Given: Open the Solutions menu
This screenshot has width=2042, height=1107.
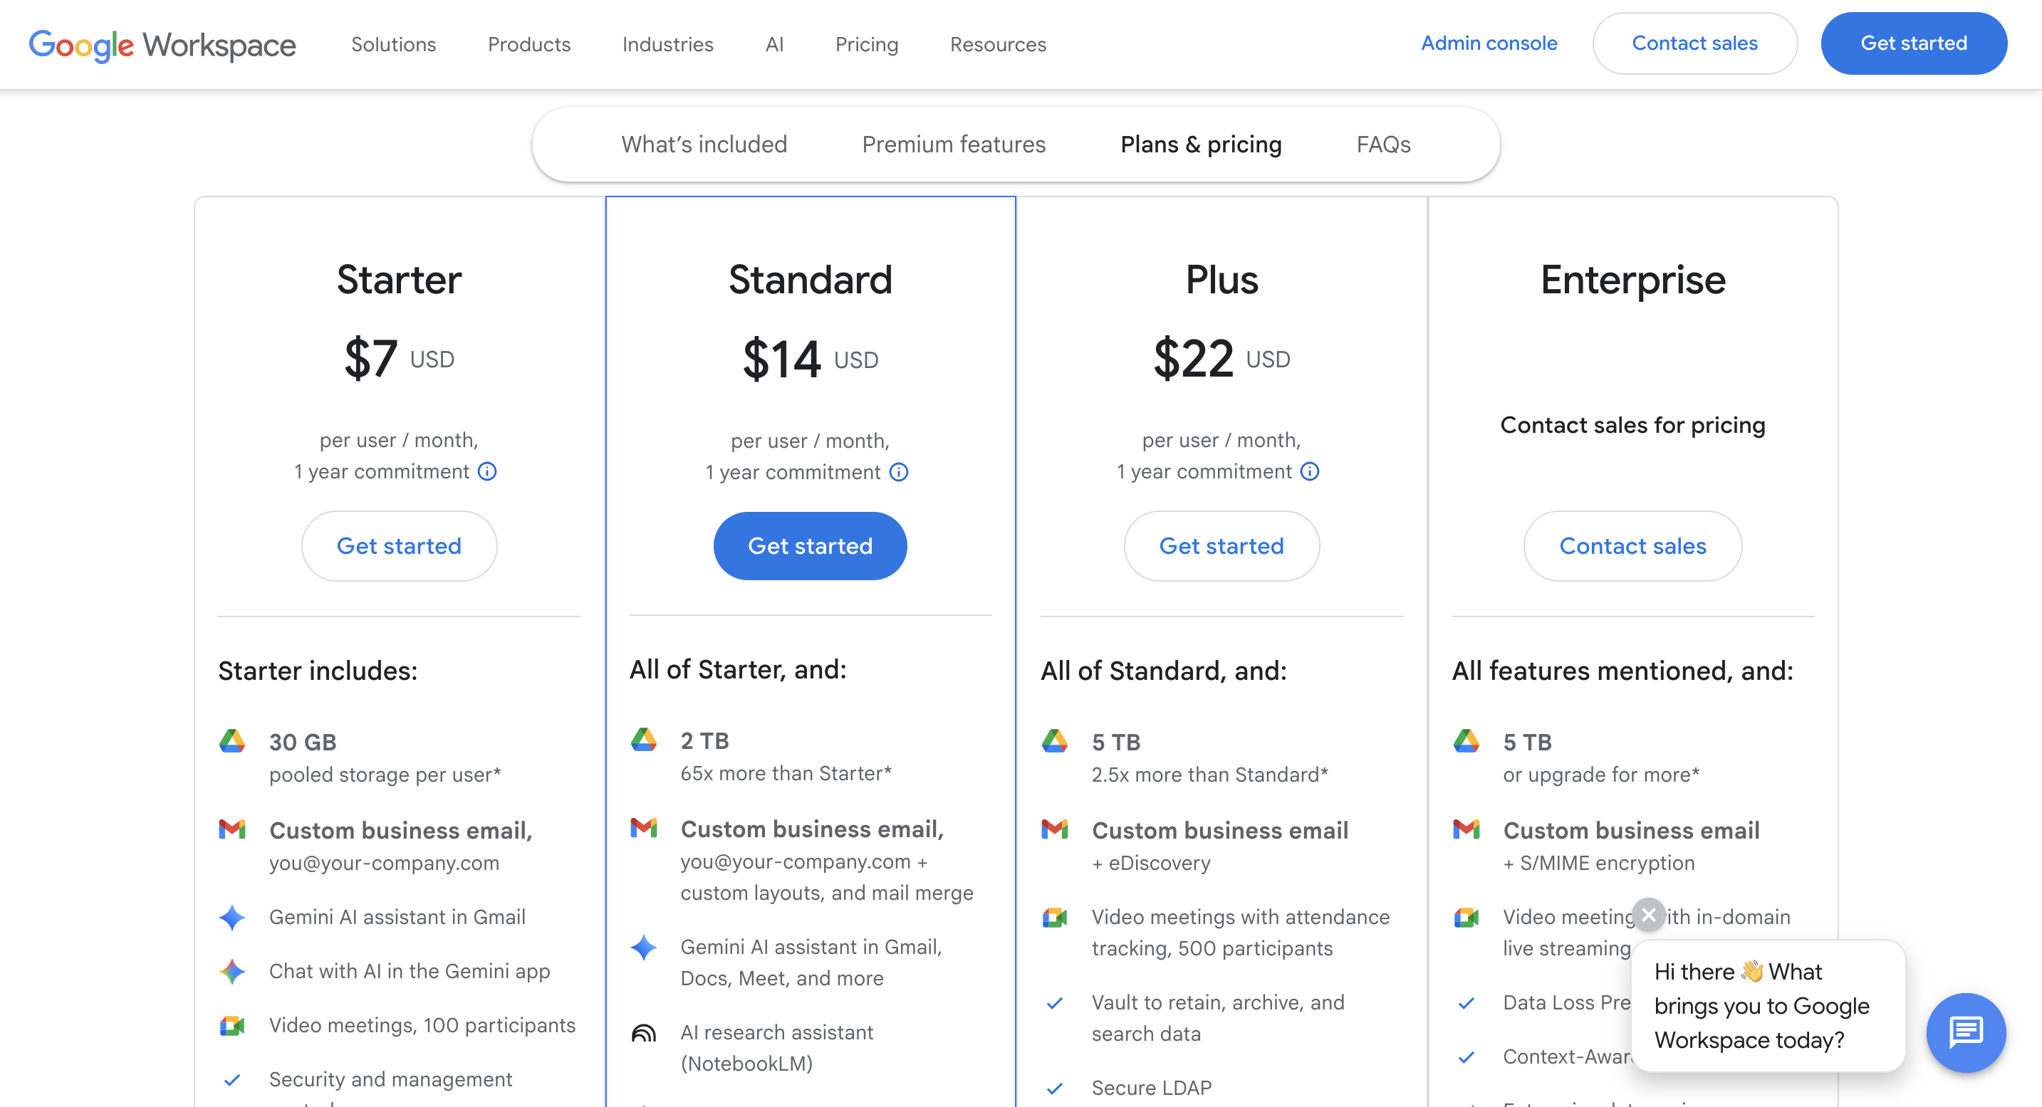Looking at the screenshot, I should 393,44.
